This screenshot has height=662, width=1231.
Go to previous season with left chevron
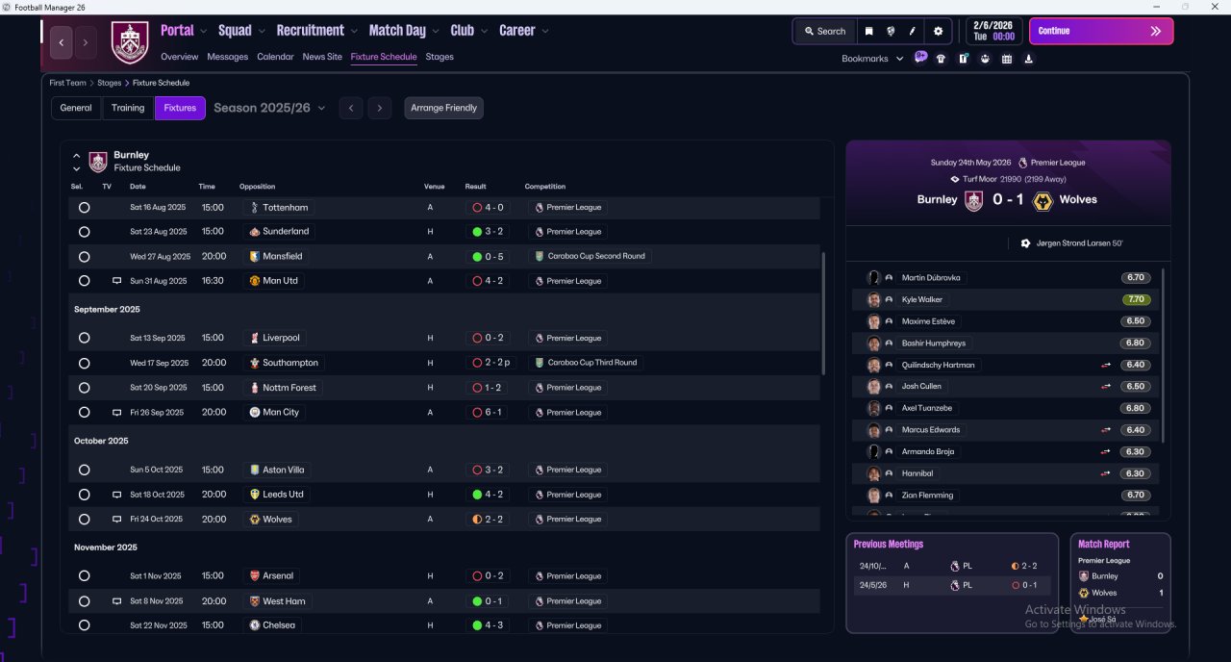(x=351, y=108)
